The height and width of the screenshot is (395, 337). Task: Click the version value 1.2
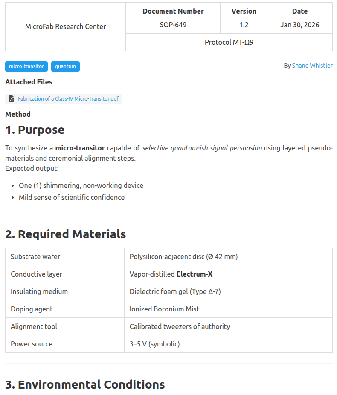coord(244,25)
